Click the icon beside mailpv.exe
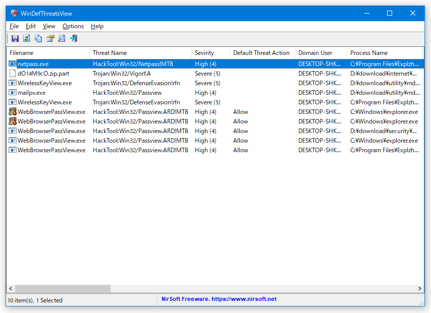This screenshot has width=431, height=313. click(13, 93)
